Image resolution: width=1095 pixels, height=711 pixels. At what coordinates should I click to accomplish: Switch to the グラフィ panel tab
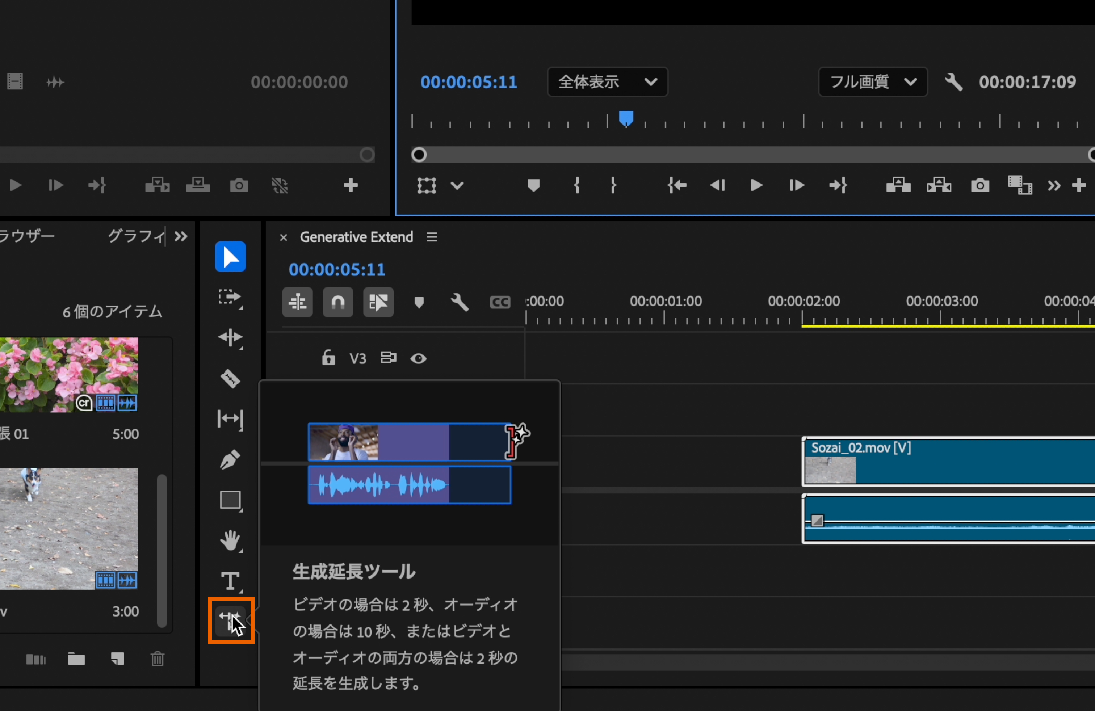click(135, 236)
